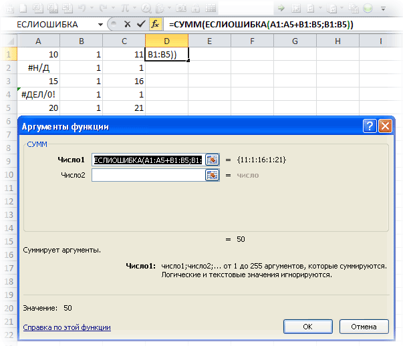Viewport: 403px width, 346px height.
Task: Click into the Число1 input field
Action: point(148,160)
